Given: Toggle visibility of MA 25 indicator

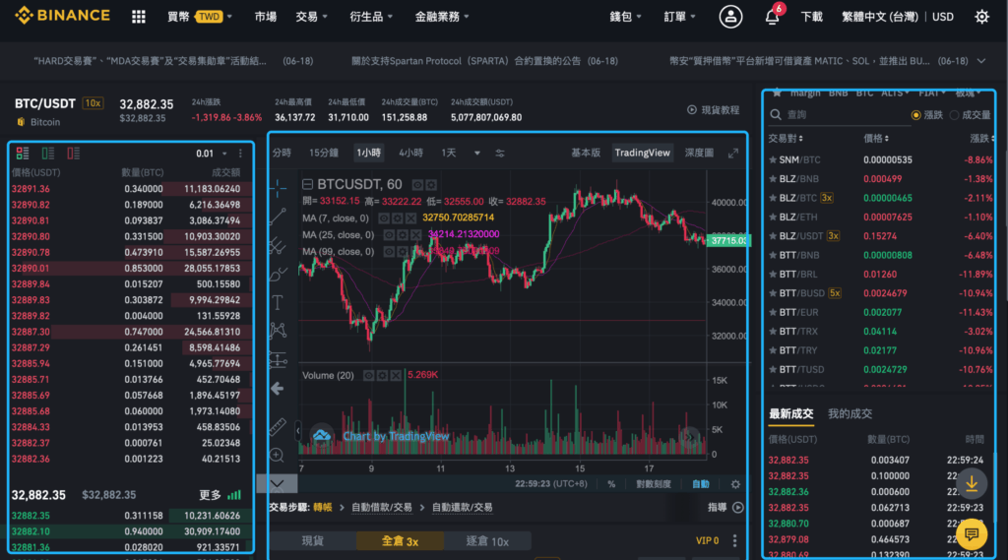Looking at the screenshot, I should coord(389,235).
